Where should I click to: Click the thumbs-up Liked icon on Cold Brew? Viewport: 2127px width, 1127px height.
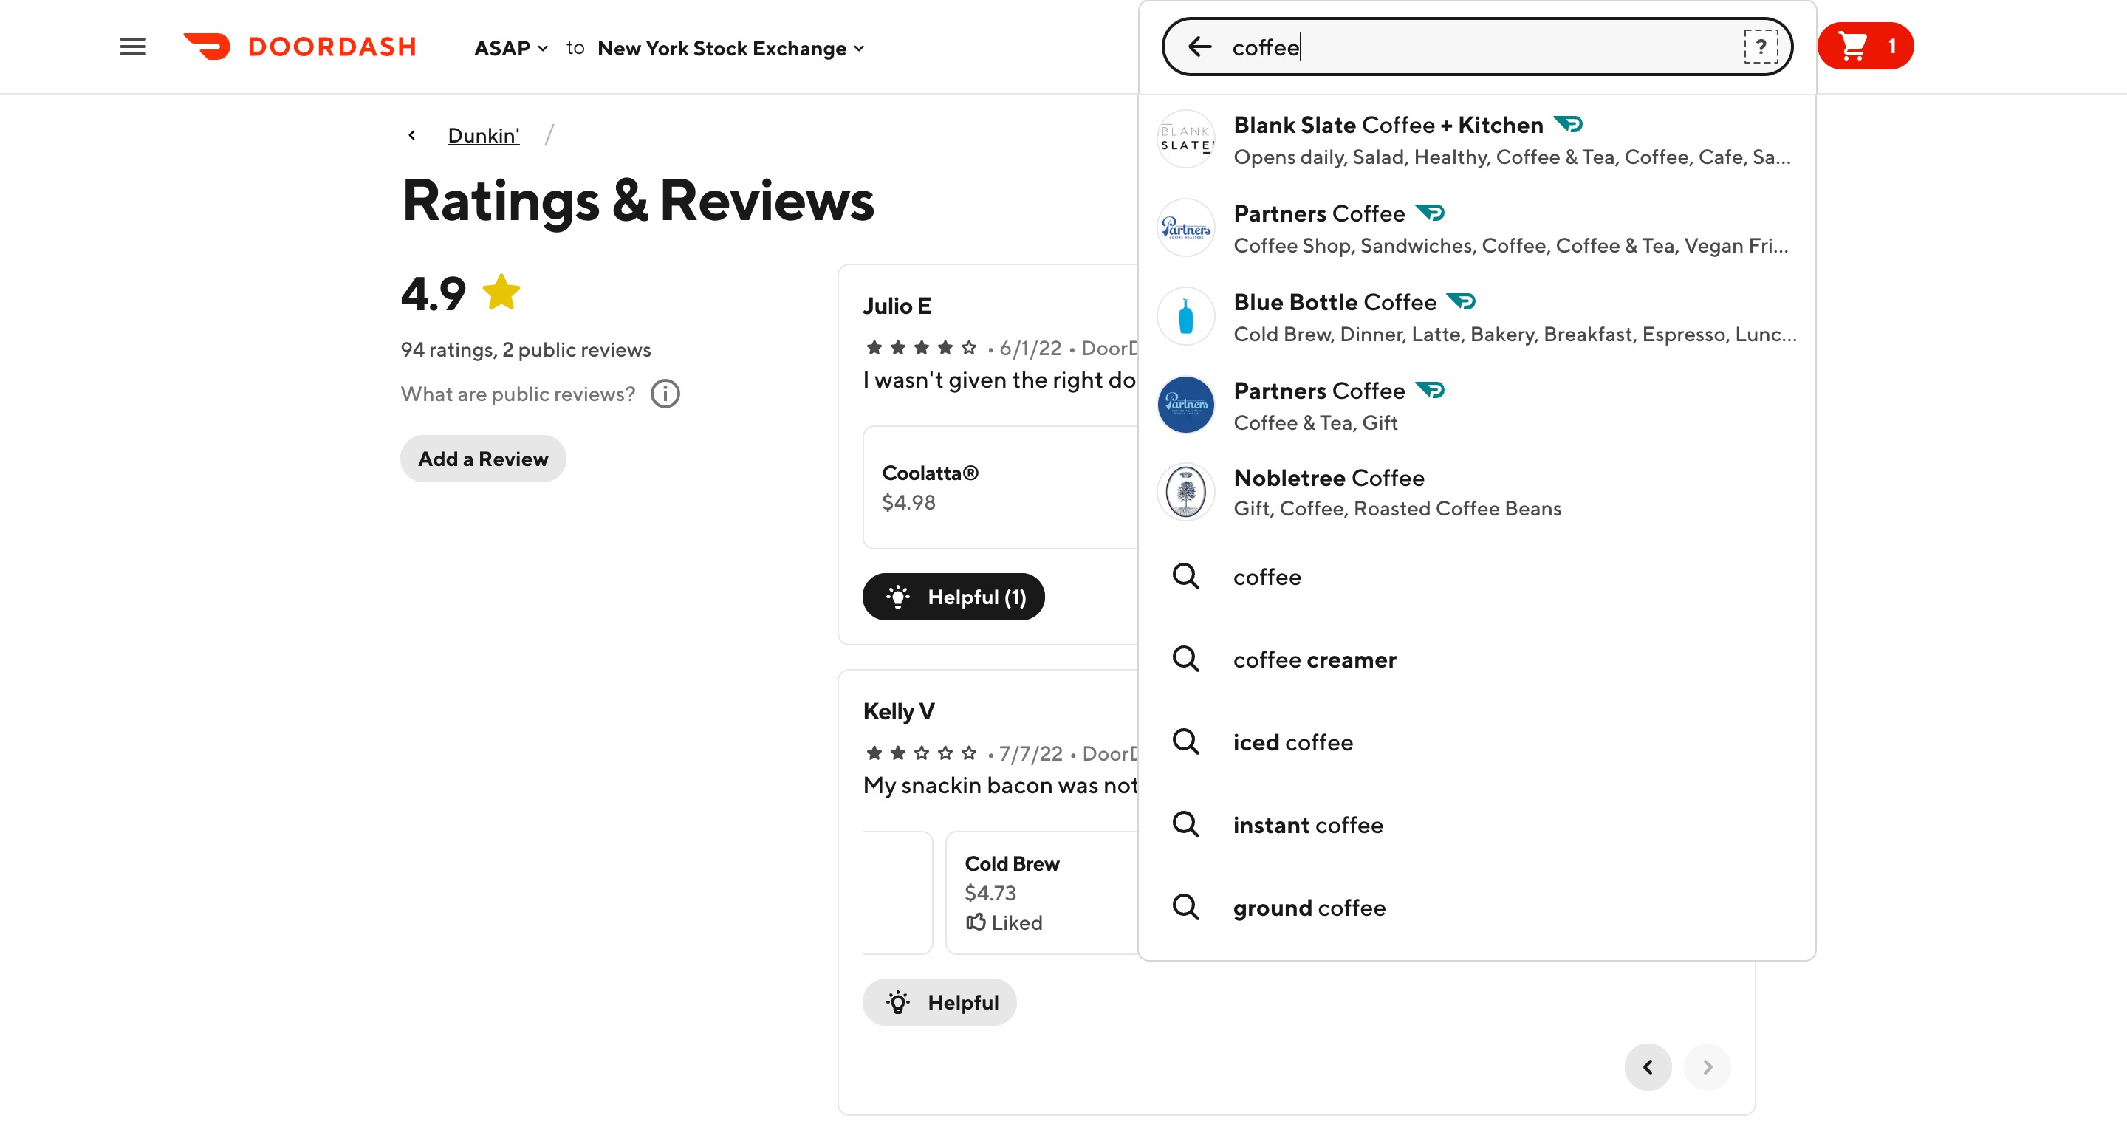(975, 922)
